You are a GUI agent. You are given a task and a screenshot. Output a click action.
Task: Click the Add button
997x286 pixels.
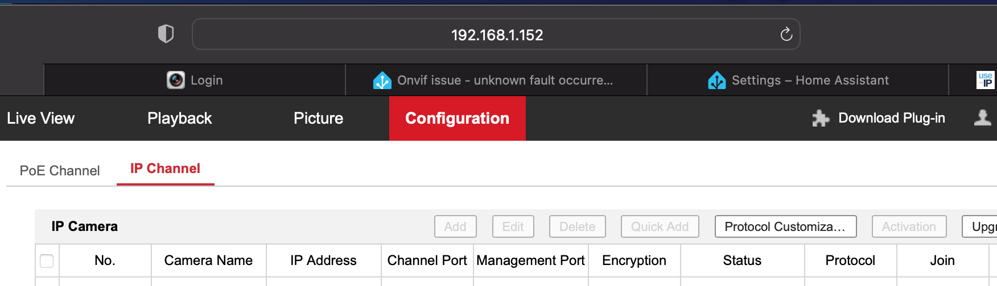tap(455, 226)
